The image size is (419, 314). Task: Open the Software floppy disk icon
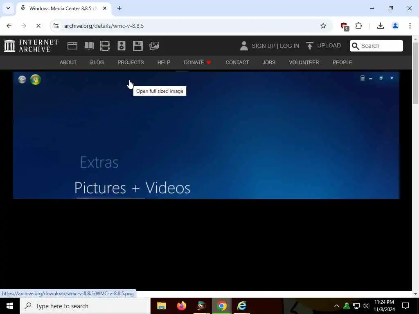click(x=137, y=46)
